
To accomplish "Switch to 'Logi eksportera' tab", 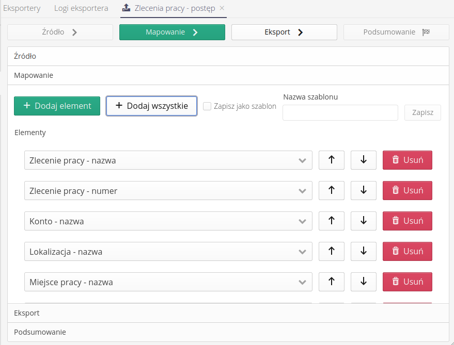I will point(81,8).
